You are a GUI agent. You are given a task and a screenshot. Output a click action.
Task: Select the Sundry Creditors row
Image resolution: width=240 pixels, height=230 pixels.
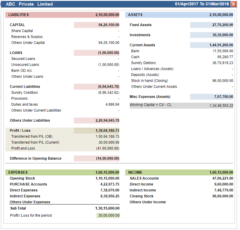(63, 93)
